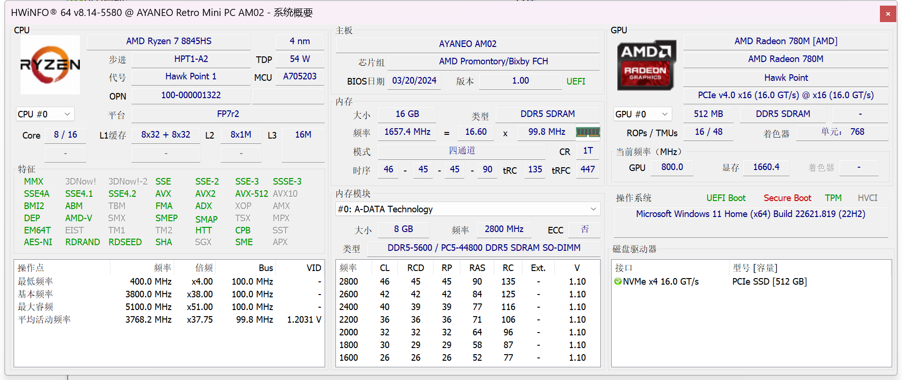The height and width of the screenshot is (380, 902).
Task: Expand the A-DATA Technology memory module dropdown
Action: click(x=467, y=209)
